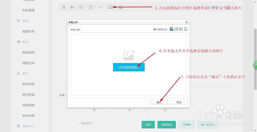Select the default image float mode
This screenshot has height=132, width=257.
171,29
